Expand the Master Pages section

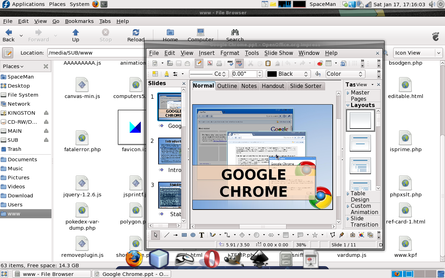(363, 96)
